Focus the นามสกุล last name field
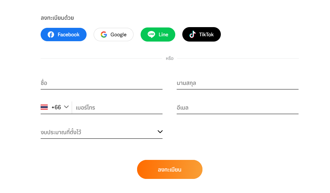This screenshot has width=330, height=193. [238, 83]
